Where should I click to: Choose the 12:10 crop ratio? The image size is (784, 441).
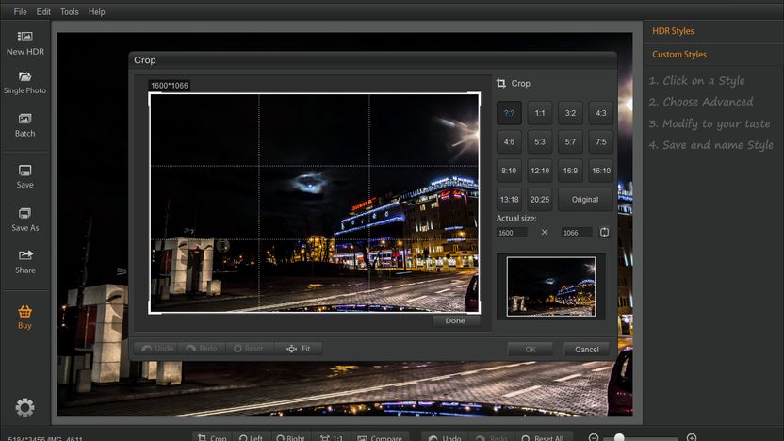[540, 171]
